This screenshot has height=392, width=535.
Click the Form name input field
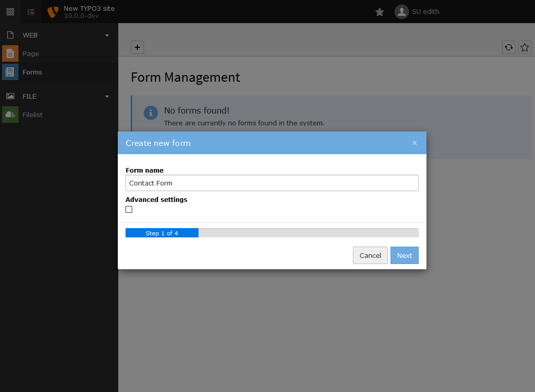tap(272, 183)
